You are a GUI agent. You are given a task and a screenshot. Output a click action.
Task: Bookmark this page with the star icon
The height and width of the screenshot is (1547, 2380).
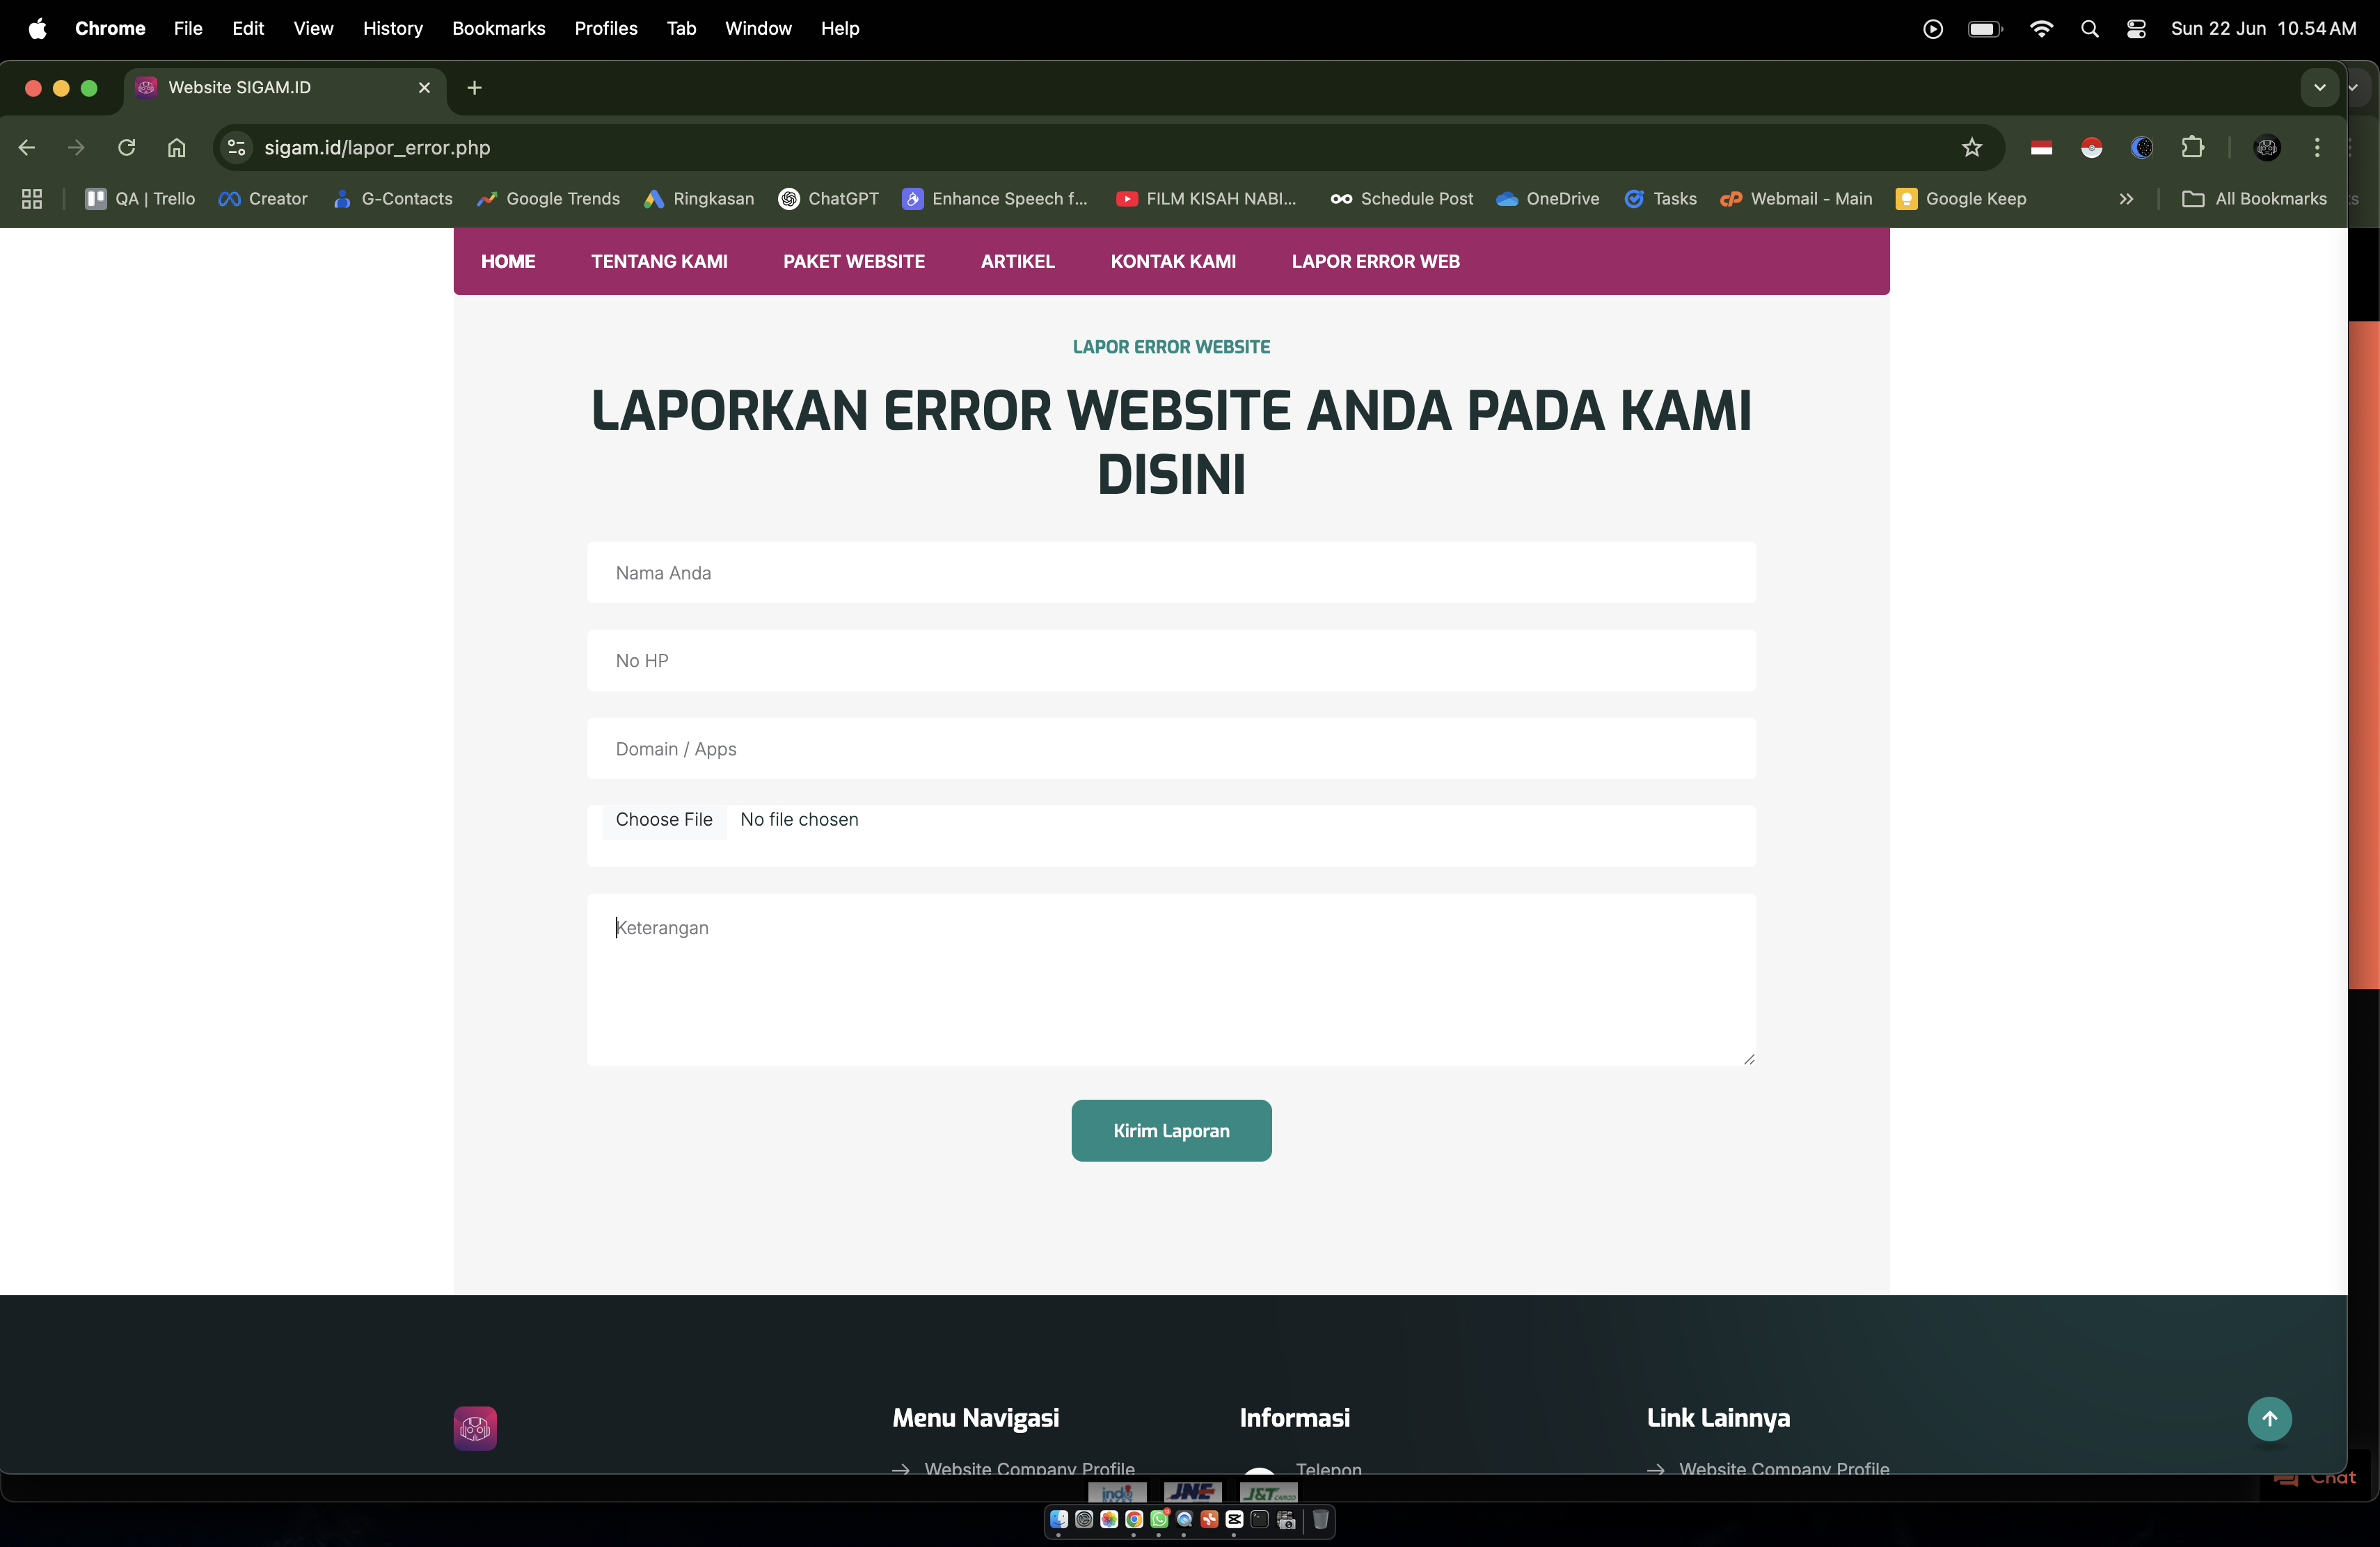click(1971, 148)
